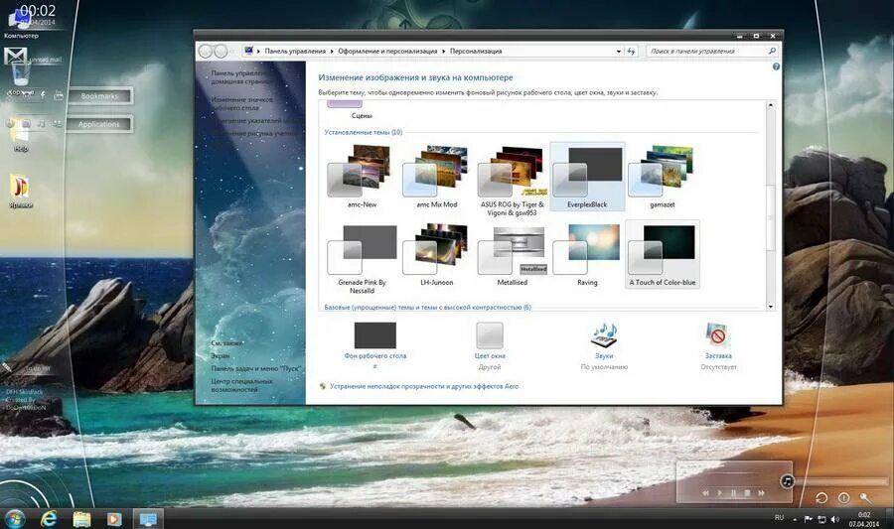Image resolution: width=894 pixels, height=529 pixels.
Task: Click the circular refresh arrow widget icon
Action: (821, 498)
